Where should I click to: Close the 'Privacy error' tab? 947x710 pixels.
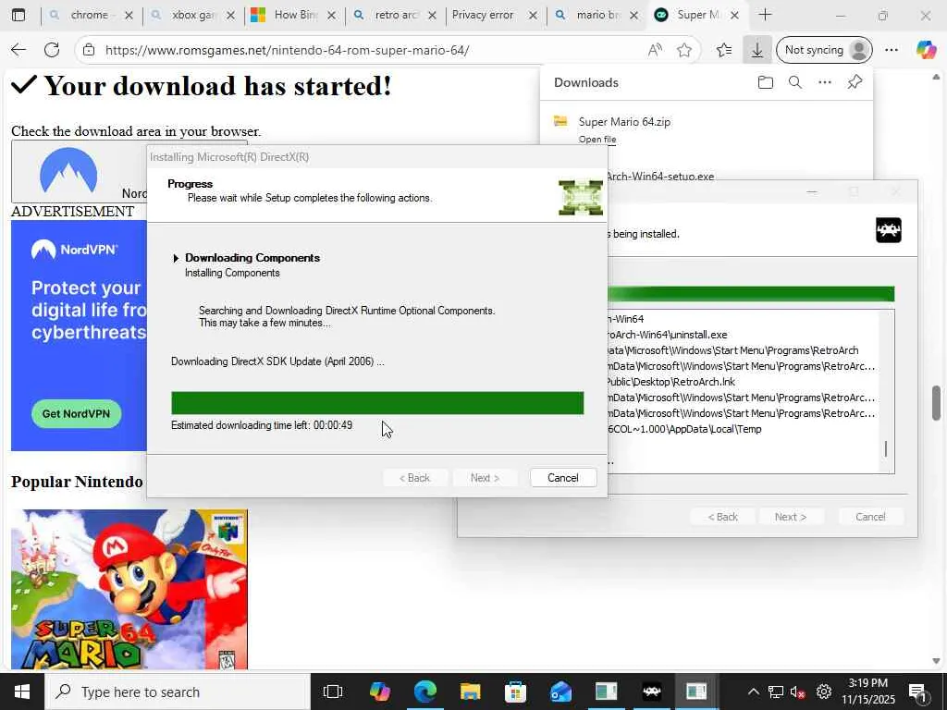pyautogui.click(x=533, y=15)
